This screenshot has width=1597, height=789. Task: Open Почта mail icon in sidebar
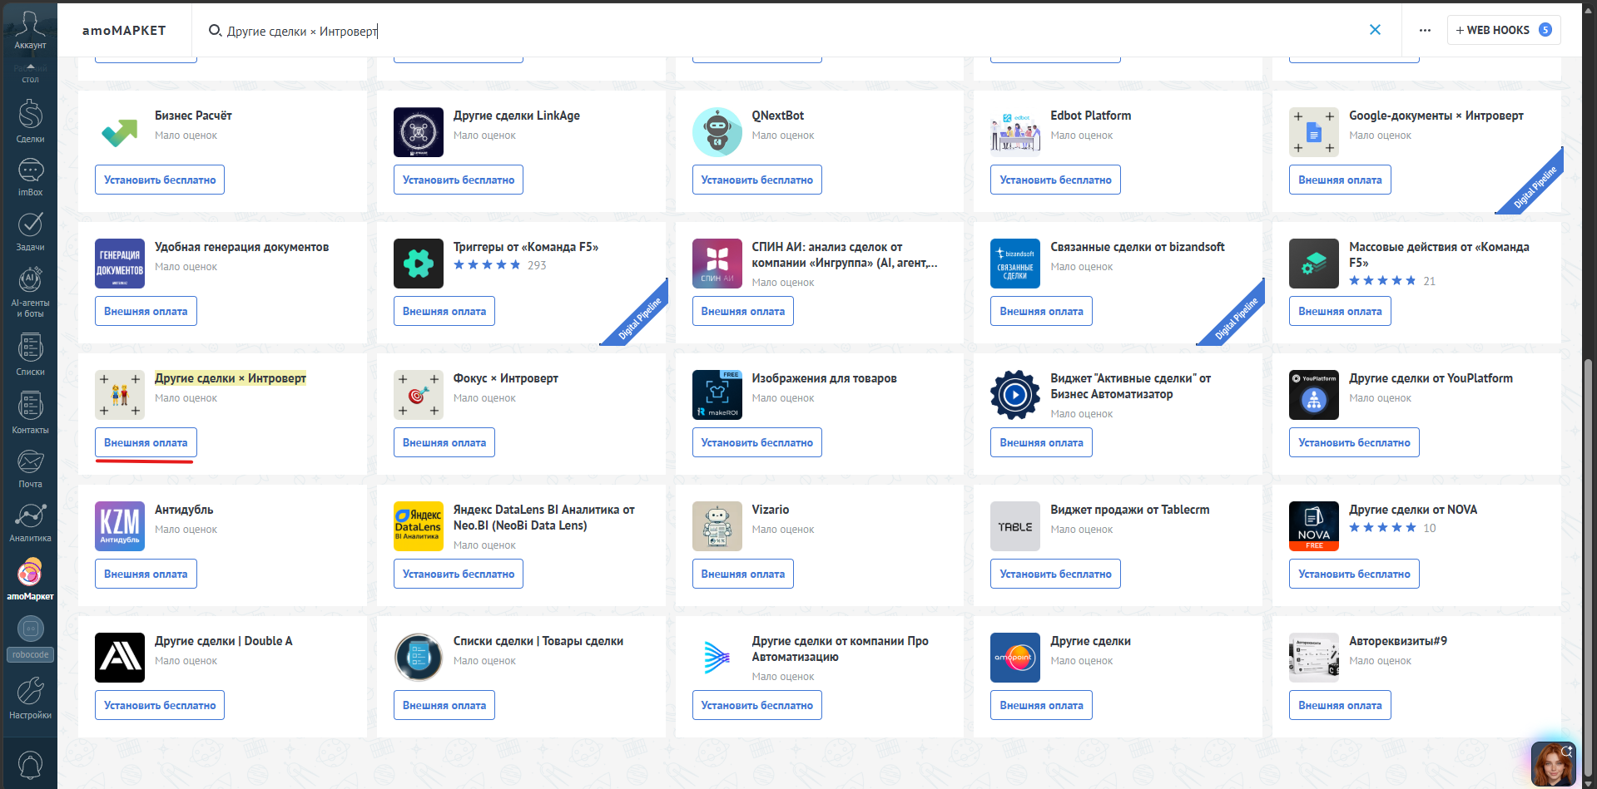[x=30, y=468]
